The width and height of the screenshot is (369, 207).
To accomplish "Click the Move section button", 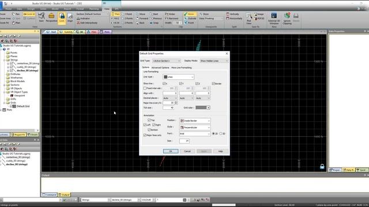I will (x=141, y=14).
